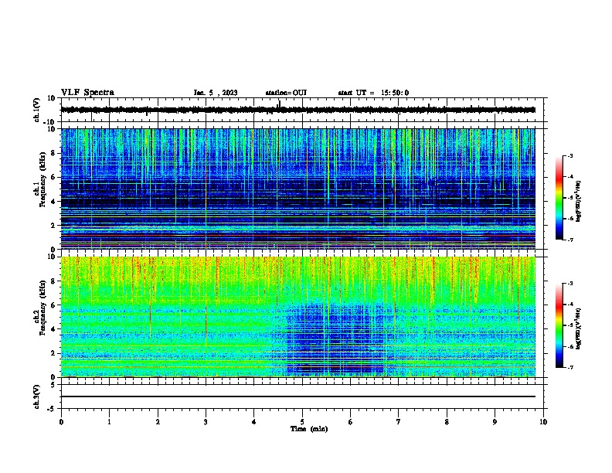Click time axis tick label "4"
Viewport: 612px width, 473px height.
254,422
